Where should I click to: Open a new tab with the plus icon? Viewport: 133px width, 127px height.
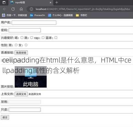[x=57, y=3]
